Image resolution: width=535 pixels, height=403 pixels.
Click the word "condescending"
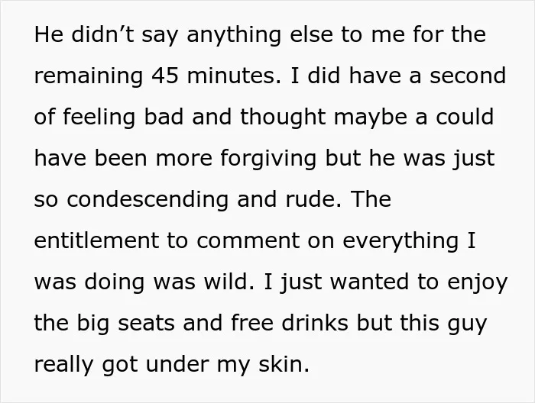click(x=147, y=200)
